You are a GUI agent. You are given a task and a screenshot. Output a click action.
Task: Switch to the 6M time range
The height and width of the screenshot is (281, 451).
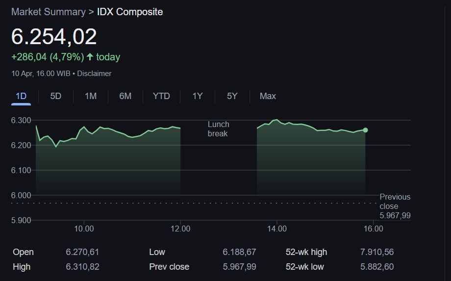[x=125, y=96]
